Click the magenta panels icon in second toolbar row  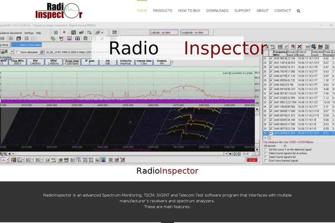pos(69,38)
